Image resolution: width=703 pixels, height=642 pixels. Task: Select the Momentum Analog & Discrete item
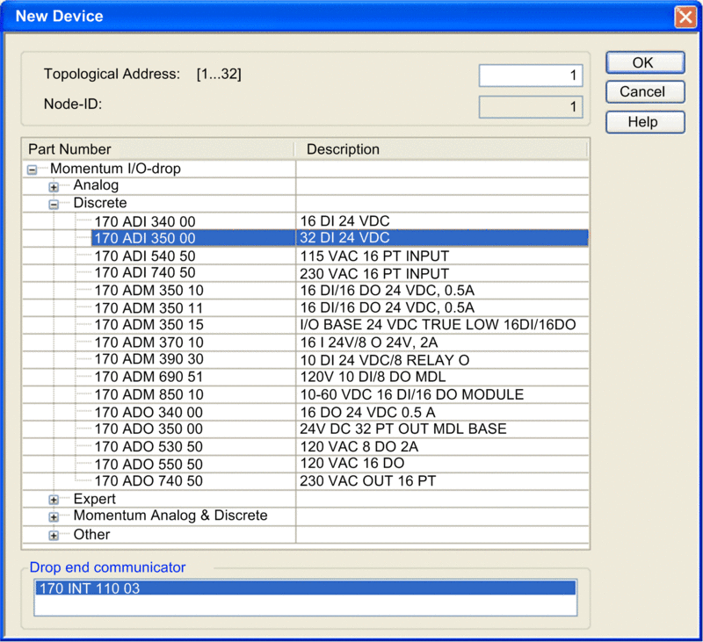click(x=170, y=516)
